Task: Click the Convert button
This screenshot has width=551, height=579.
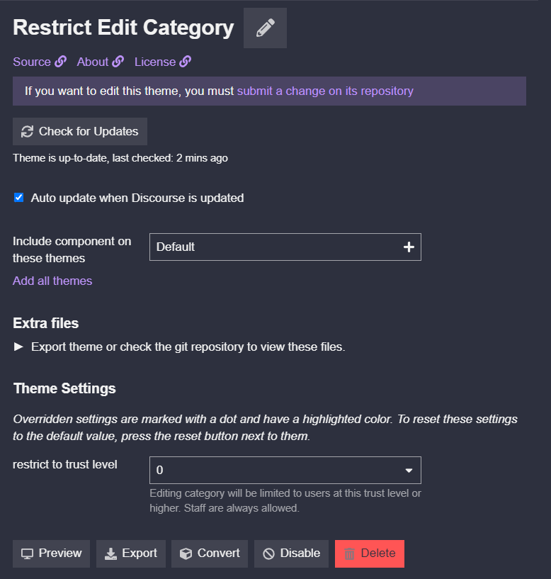Action: [x=210, y=553]
